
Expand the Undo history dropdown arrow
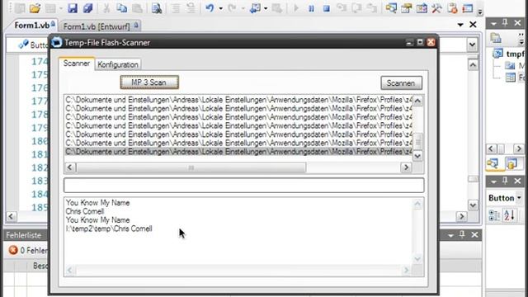coord(220,8)
